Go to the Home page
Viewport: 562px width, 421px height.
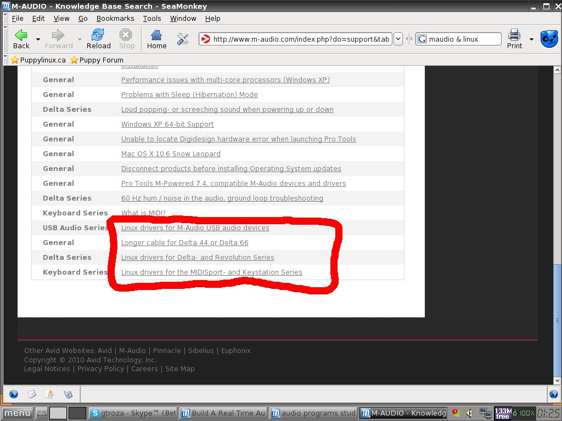click(x=156, y=39)
